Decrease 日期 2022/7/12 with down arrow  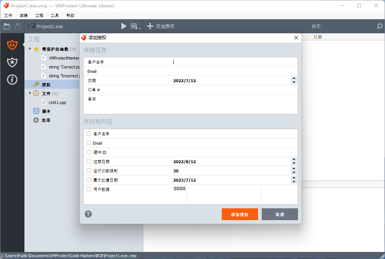(x=294, y=82)
